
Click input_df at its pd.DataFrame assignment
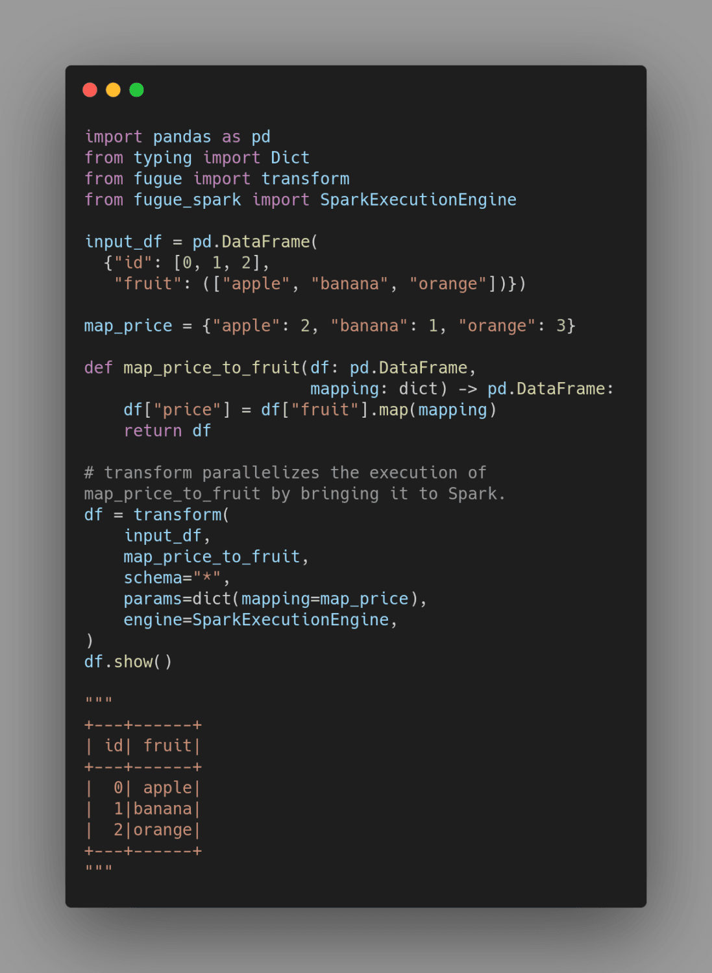click(x=123, y=242)
